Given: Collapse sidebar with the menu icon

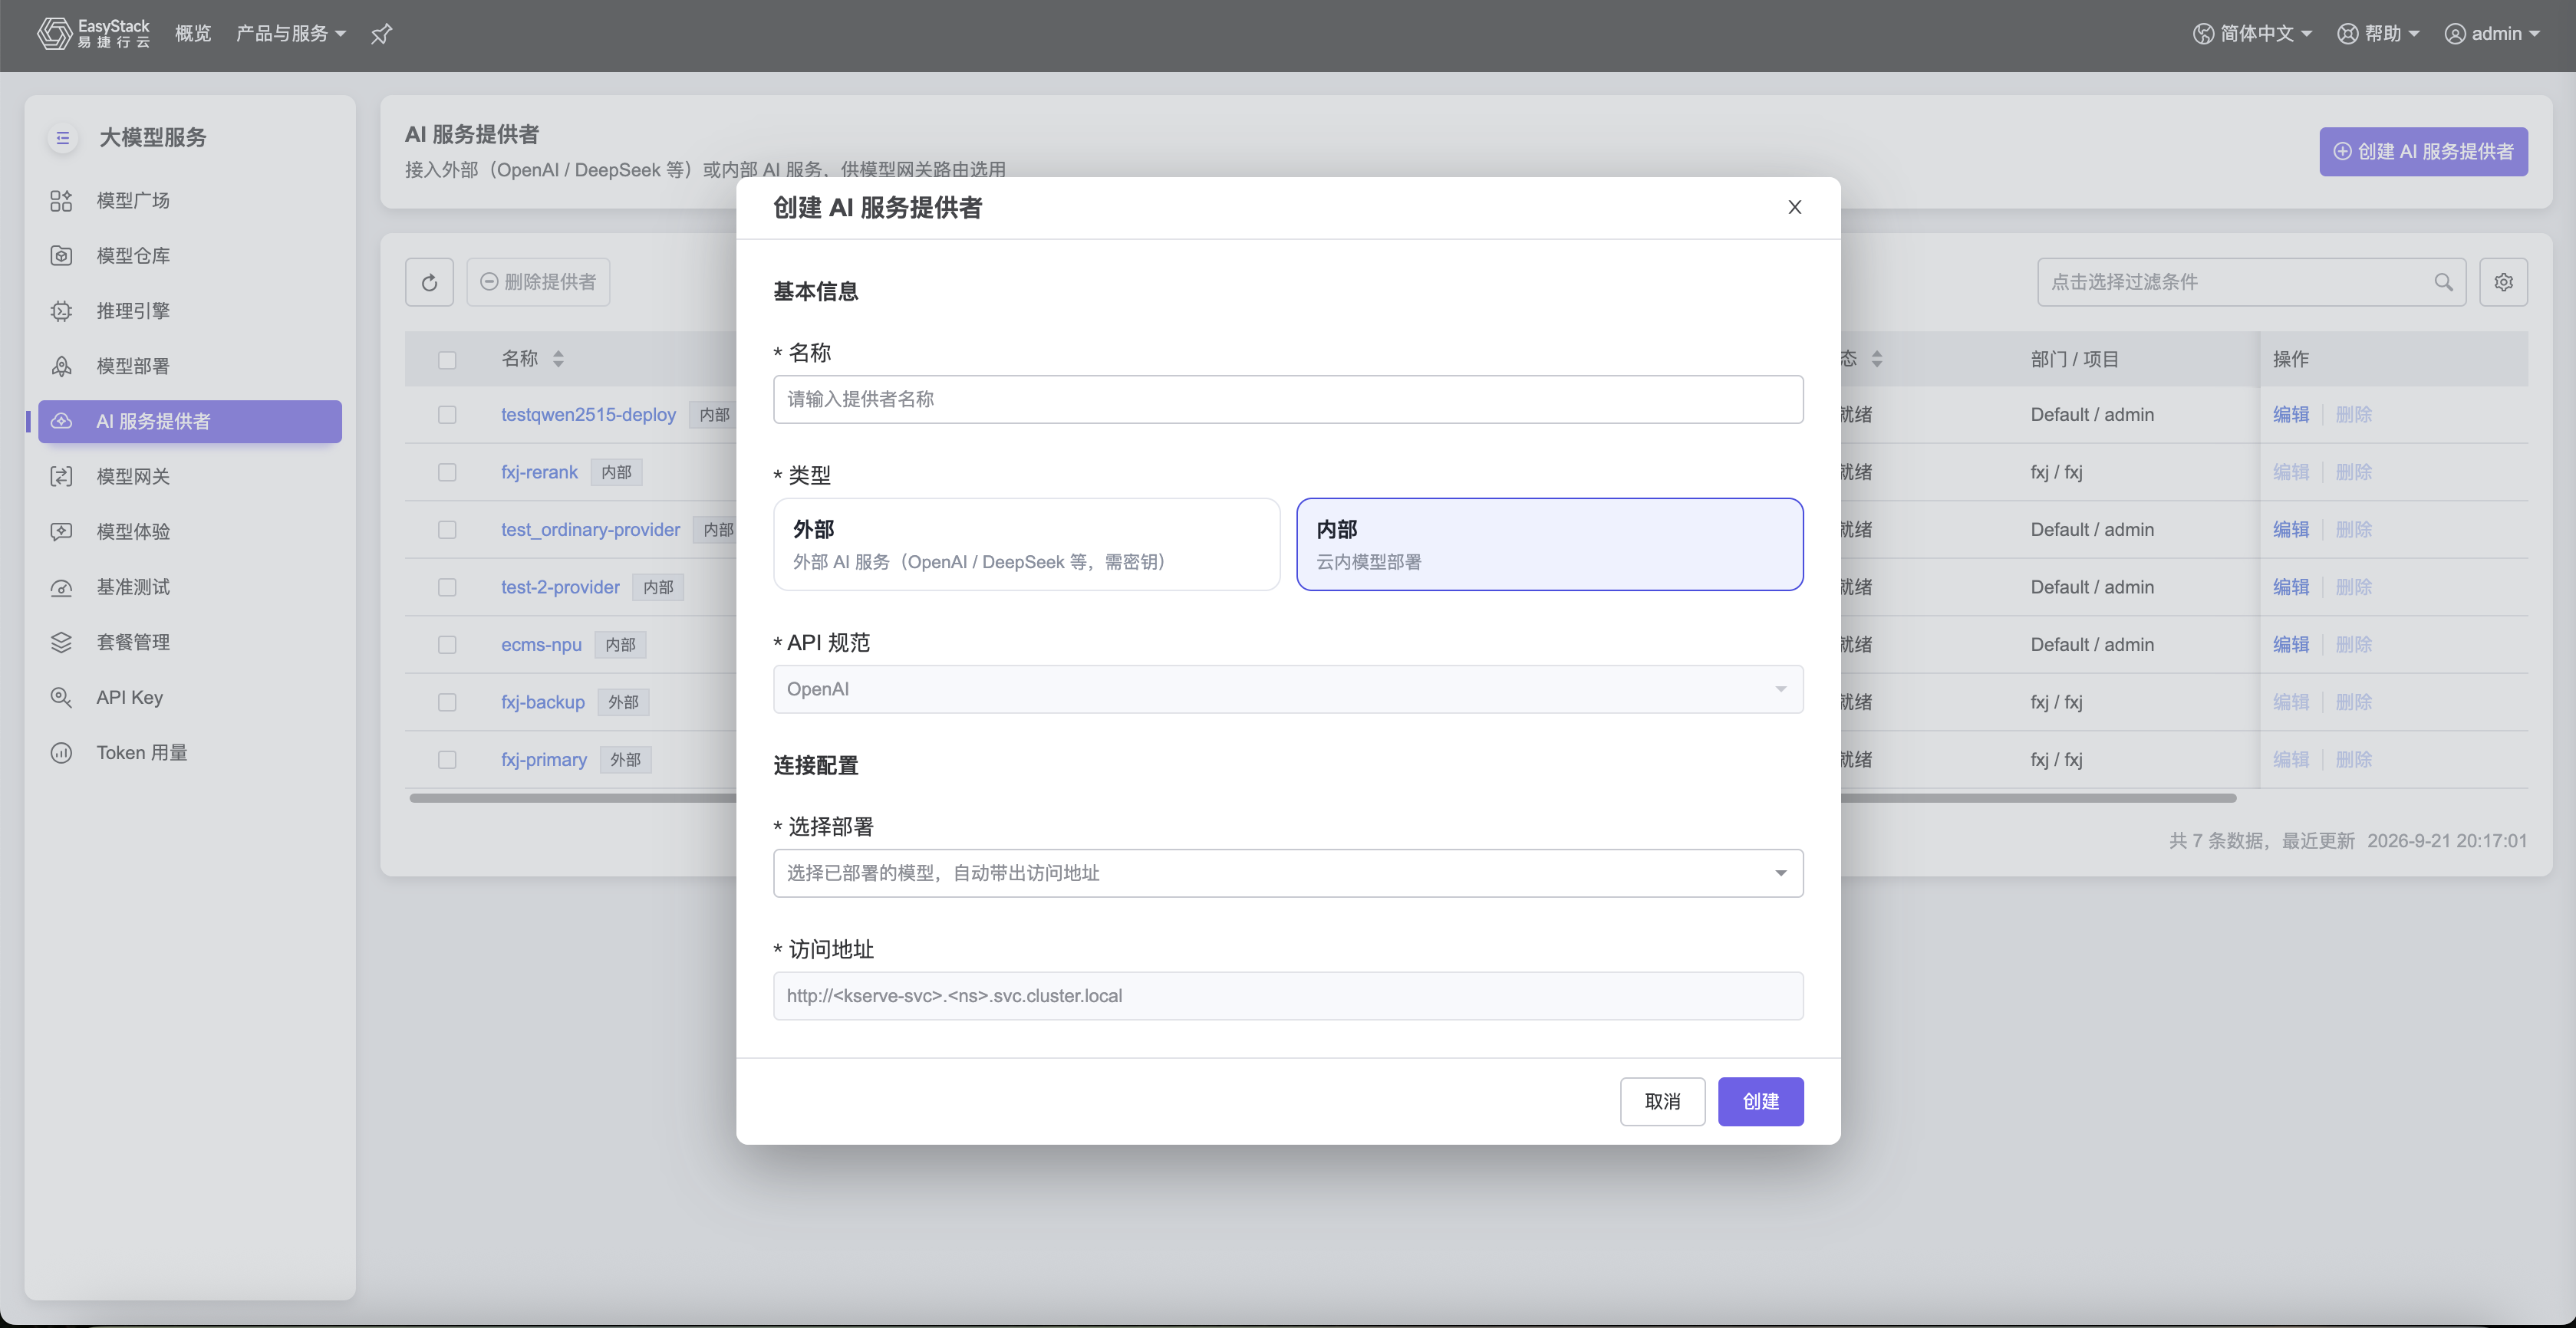Looking at the screenshot, I should coord(63,138).
